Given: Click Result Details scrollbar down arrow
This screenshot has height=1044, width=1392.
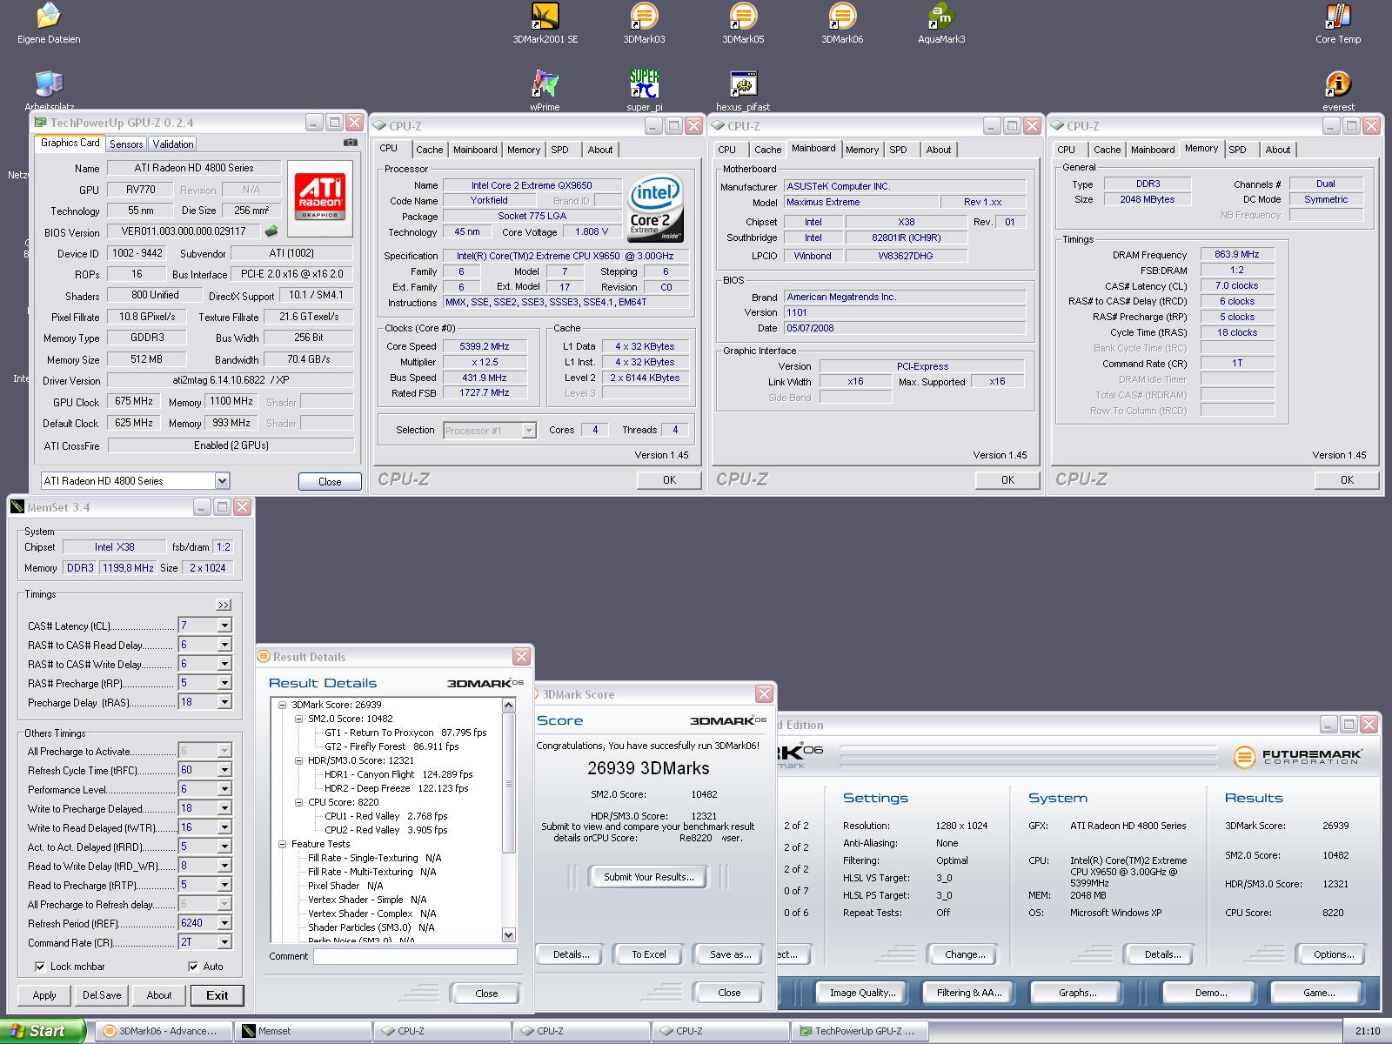Looking at the screenshot, I should coord(509,934).
